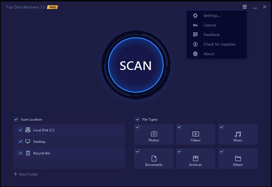
Task: Select Feedback in the menu
Action: 211,35
